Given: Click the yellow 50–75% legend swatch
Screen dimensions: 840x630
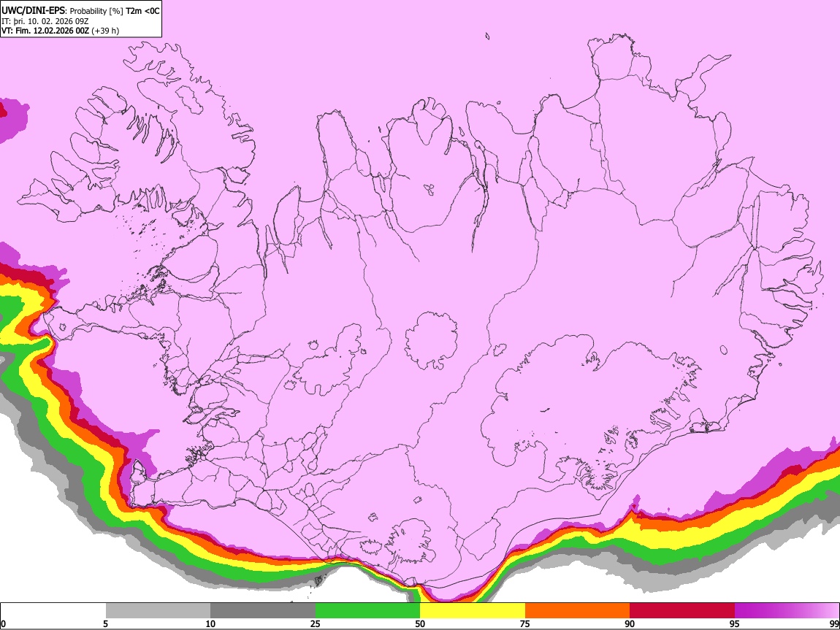Looking at the screenshot, I should tap(473, 610).
